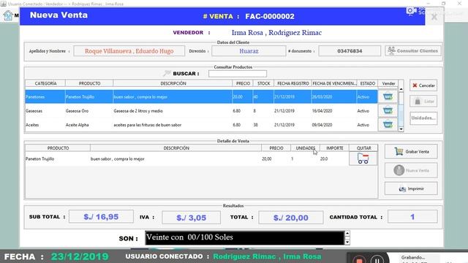468x263 pixels.
Task: Click the Veinte con 00/100 Soles text box
Action: (245, 237)
